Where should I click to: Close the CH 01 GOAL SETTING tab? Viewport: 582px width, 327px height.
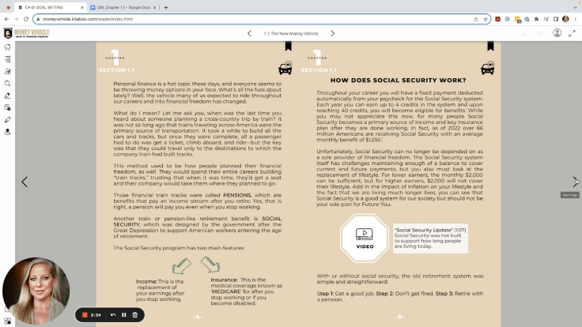coord(82,7)
